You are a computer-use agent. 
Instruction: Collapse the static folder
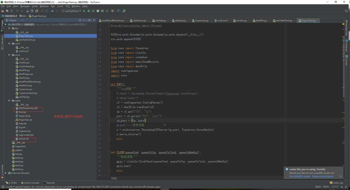point(9,100)
